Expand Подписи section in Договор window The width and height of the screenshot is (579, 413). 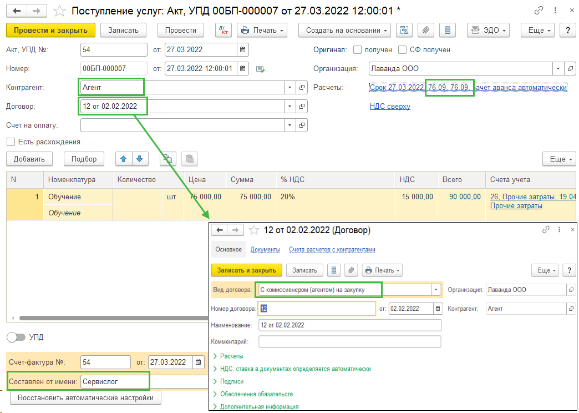(x=228, y=381)
